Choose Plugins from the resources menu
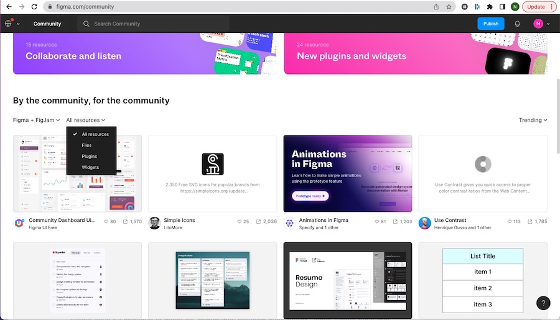The width and height of the screenshot is (560, 320). click(x=89, y=157)
